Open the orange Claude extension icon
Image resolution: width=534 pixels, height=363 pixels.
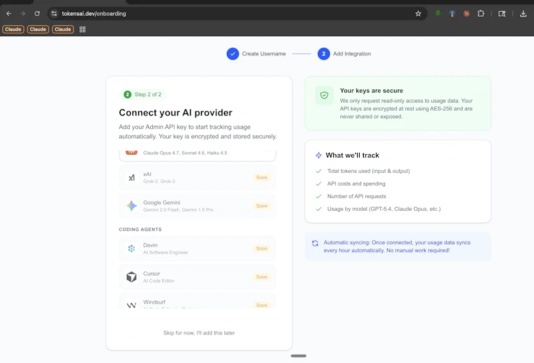point(466,13)
